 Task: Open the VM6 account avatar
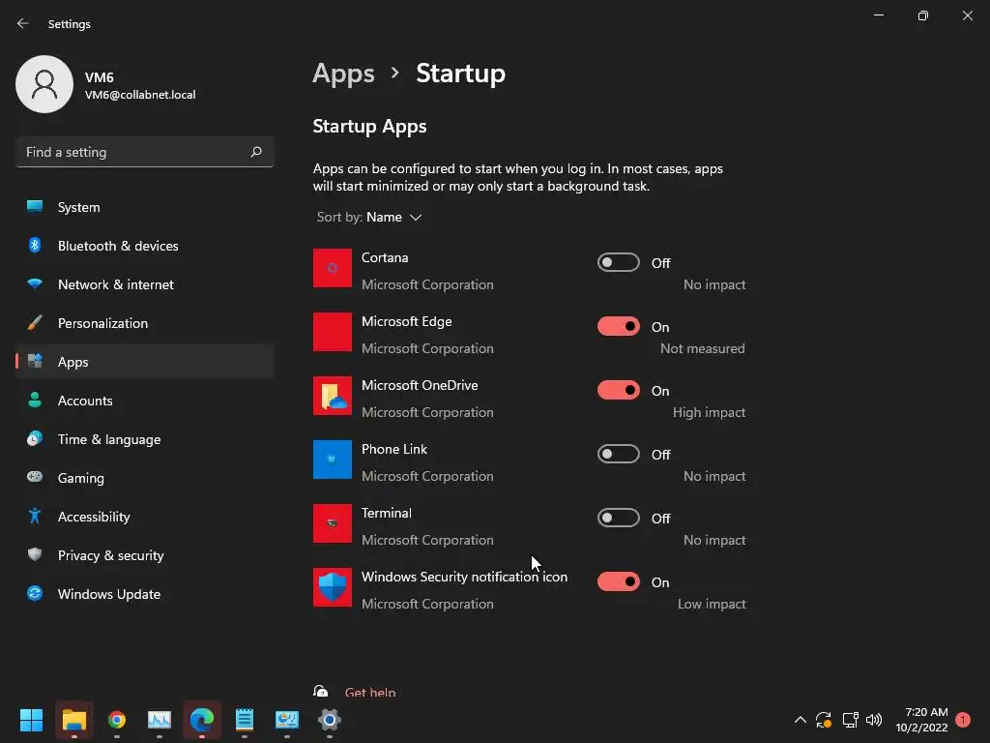[x=44, y=84]
